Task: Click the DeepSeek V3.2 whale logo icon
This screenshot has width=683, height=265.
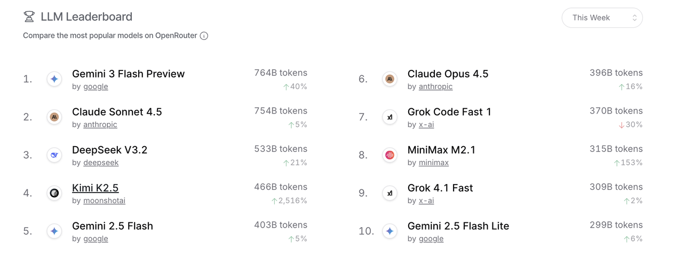Action: (54, 155)
